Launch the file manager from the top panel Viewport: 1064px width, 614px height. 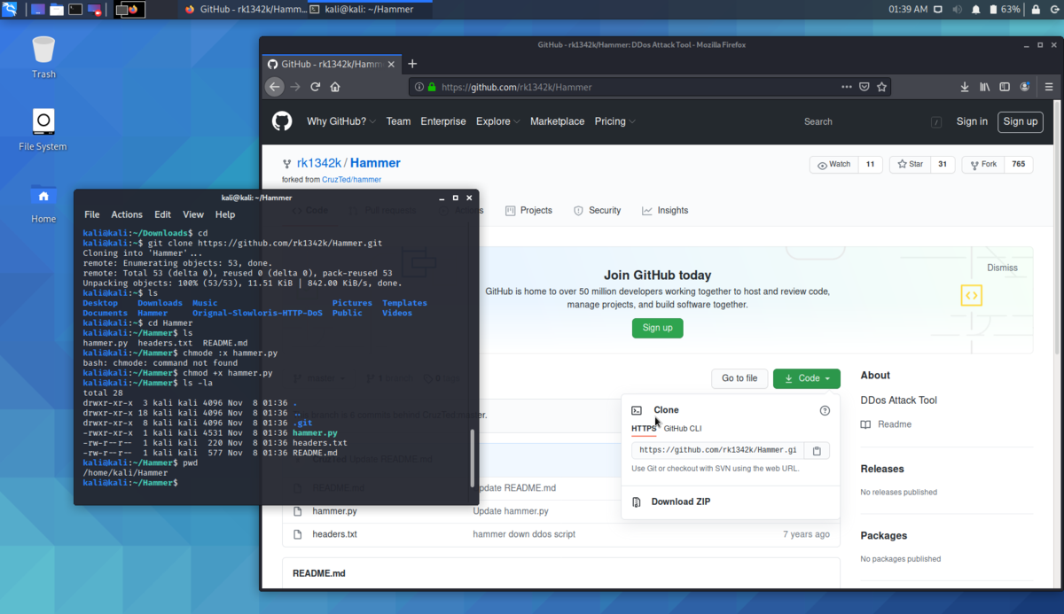point(56,10)
